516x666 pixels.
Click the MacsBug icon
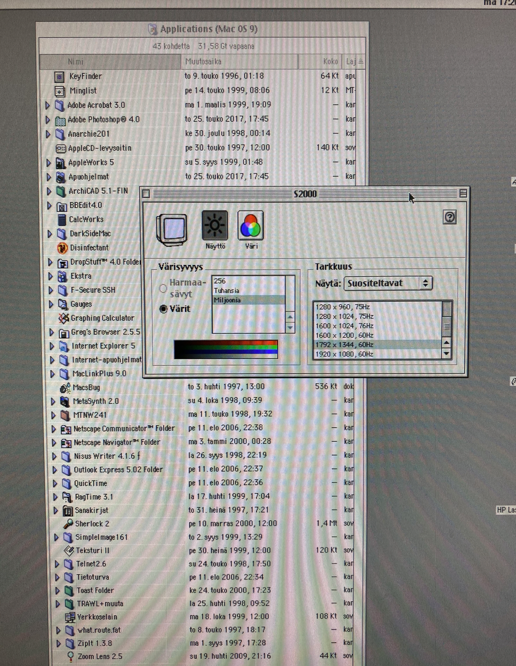click(65, 388)
